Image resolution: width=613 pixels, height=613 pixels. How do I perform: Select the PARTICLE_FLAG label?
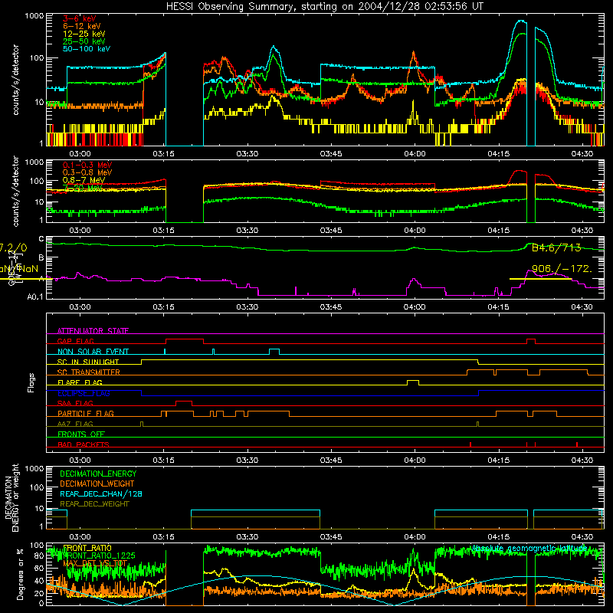(x=86, y=413)
